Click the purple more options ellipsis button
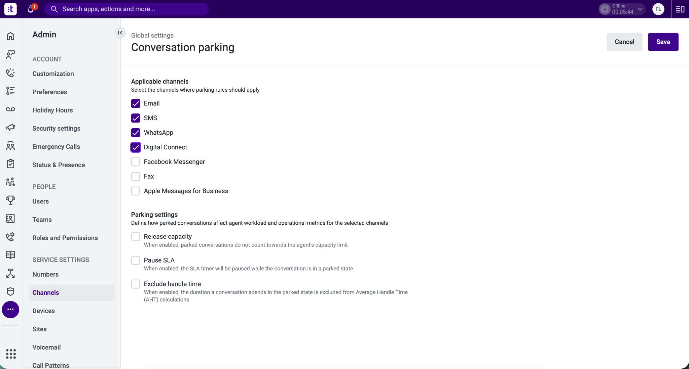The image size is (689, 369). pos(10,310)
